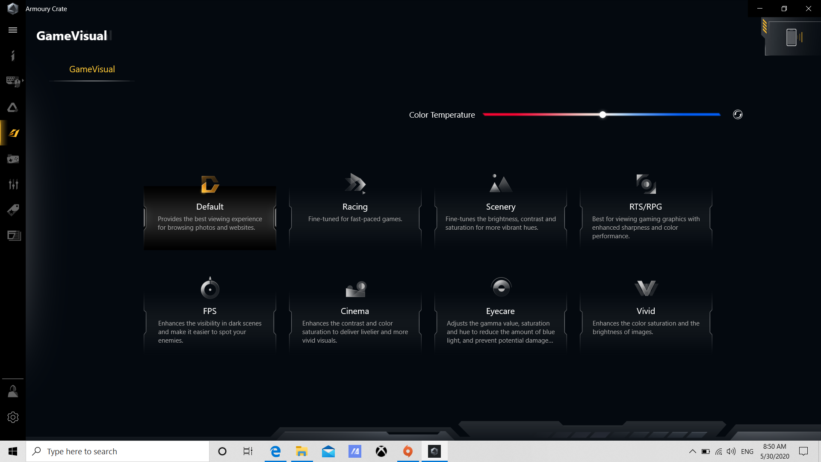Choose the Eyecare display mode title
This screenshot has width=821, height=462.
point(500,311)
